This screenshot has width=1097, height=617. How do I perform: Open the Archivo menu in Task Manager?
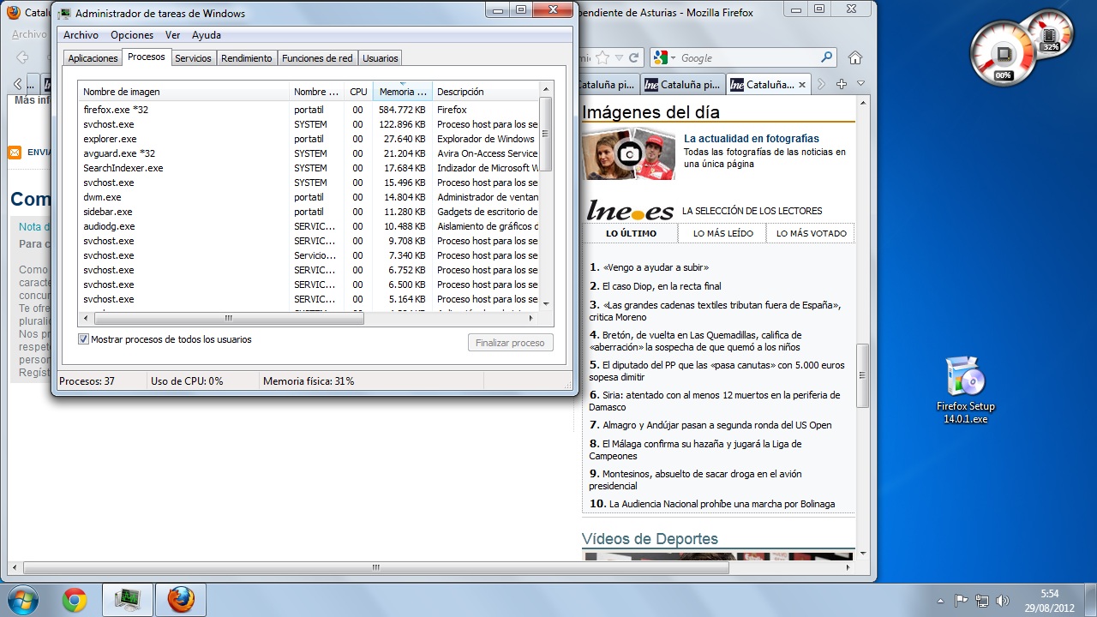(81, 35)
